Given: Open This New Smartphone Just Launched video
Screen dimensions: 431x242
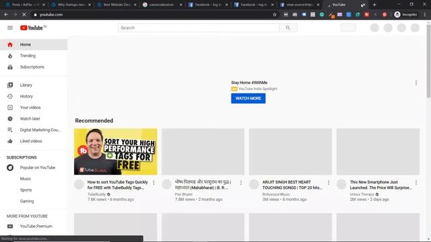Looking at the screenshot, I should pyautogui.click(x=380, y=185).
